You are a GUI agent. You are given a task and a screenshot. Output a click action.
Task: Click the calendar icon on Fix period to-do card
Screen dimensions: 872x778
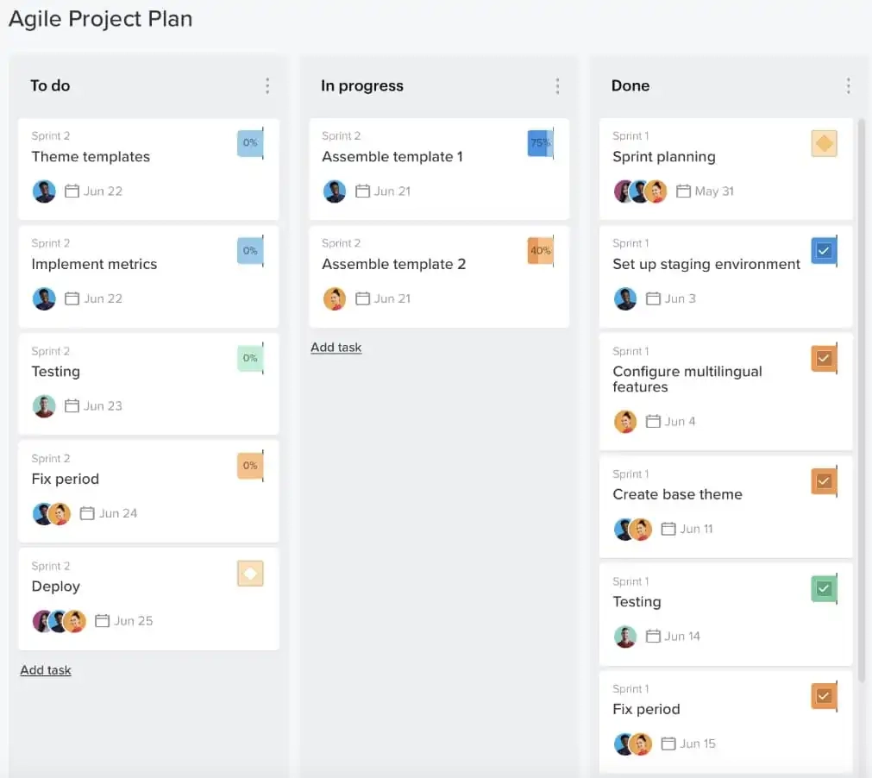pyautogui.click(x=89, y=513)
